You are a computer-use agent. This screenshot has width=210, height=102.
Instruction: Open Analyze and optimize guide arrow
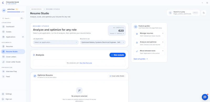pyautogui.click(x=163, y=42)
